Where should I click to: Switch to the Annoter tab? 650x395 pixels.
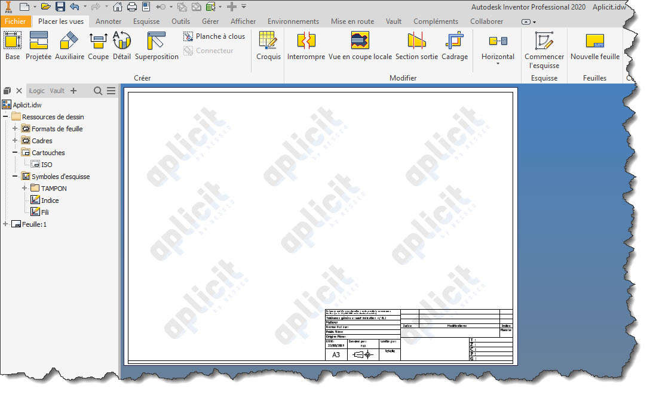point(108,21)
